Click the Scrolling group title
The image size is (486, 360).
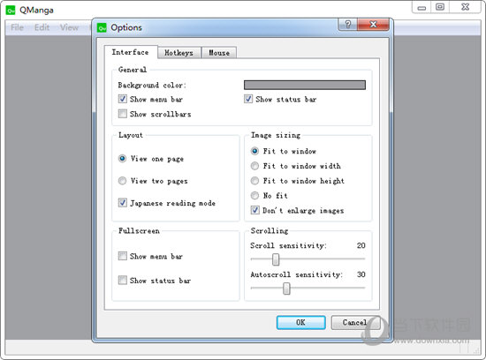[270, 231]
